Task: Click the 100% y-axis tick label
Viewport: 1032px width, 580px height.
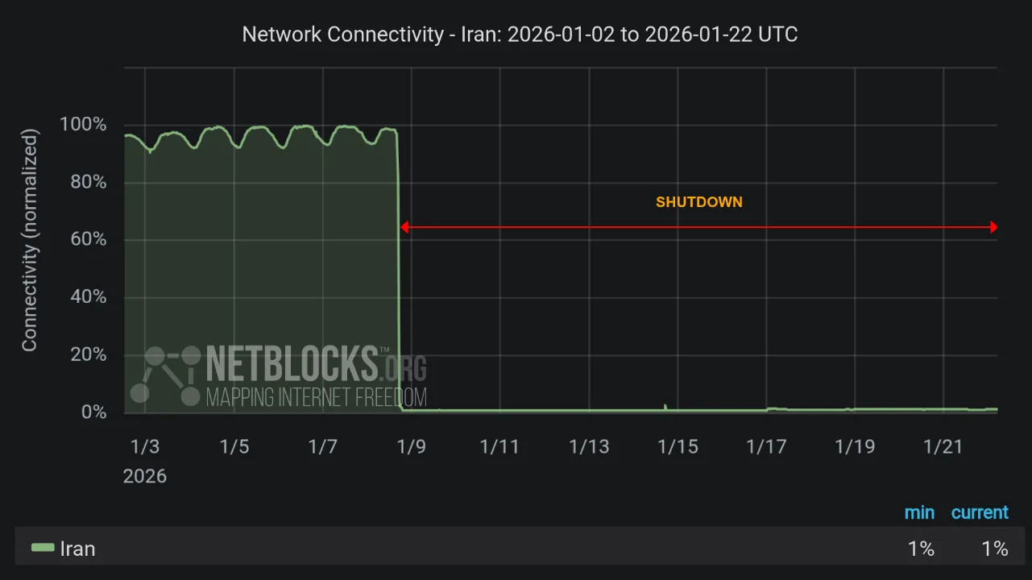Action: tap(83, 125)
